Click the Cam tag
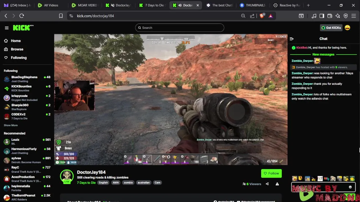The image size is (360, 202). coord(157,183)
